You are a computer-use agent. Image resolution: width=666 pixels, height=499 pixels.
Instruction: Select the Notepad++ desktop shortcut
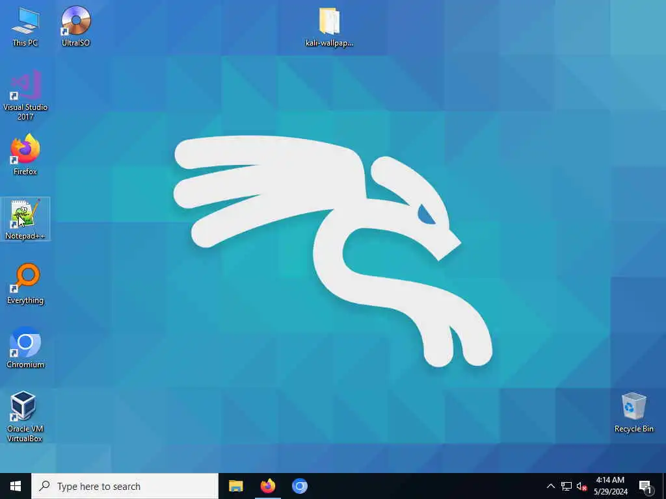click(25, 219)
